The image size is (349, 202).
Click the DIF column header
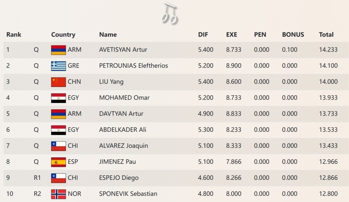coord(203,35)
